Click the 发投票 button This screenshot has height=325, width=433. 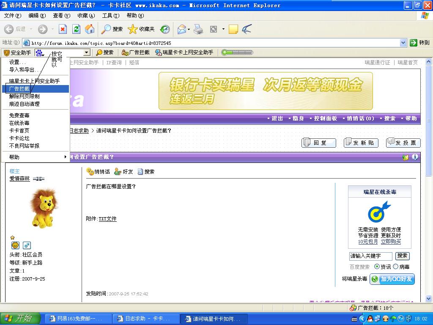tap(403, 143)
